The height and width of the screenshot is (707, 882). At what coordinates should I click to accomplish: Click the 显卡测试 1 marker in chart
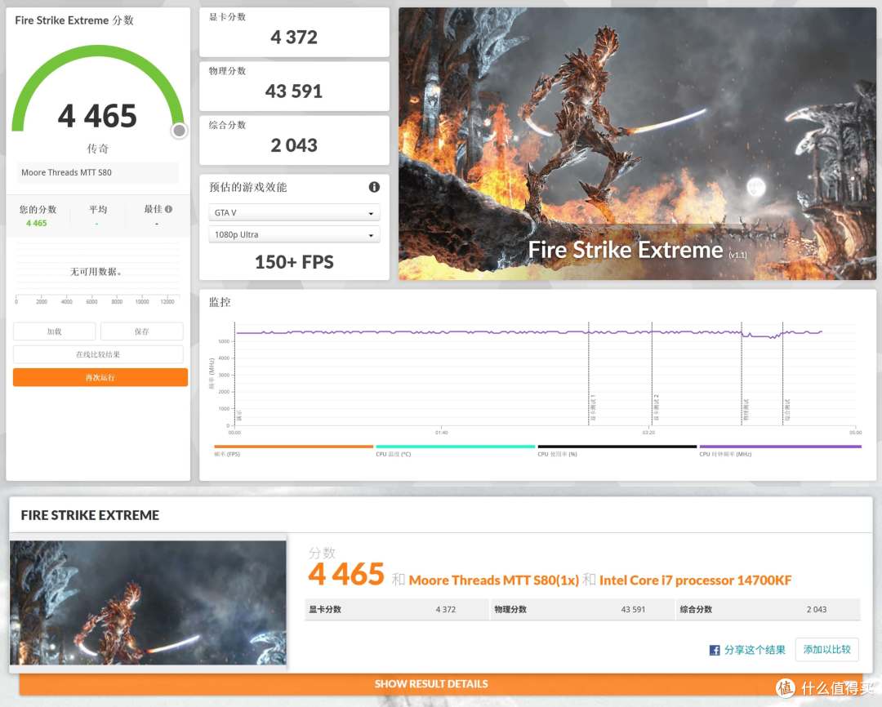click(589, 374)
